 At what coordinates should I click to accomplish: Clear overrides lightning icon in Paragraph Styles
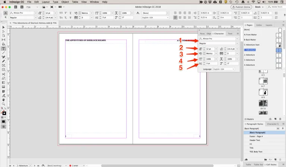(x=283, y=129)
